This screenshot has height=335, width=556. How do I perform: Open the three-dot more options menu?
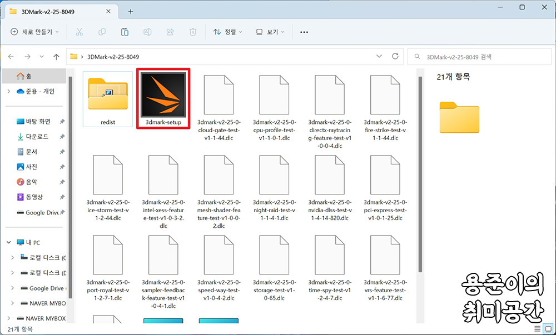[304, 32]
